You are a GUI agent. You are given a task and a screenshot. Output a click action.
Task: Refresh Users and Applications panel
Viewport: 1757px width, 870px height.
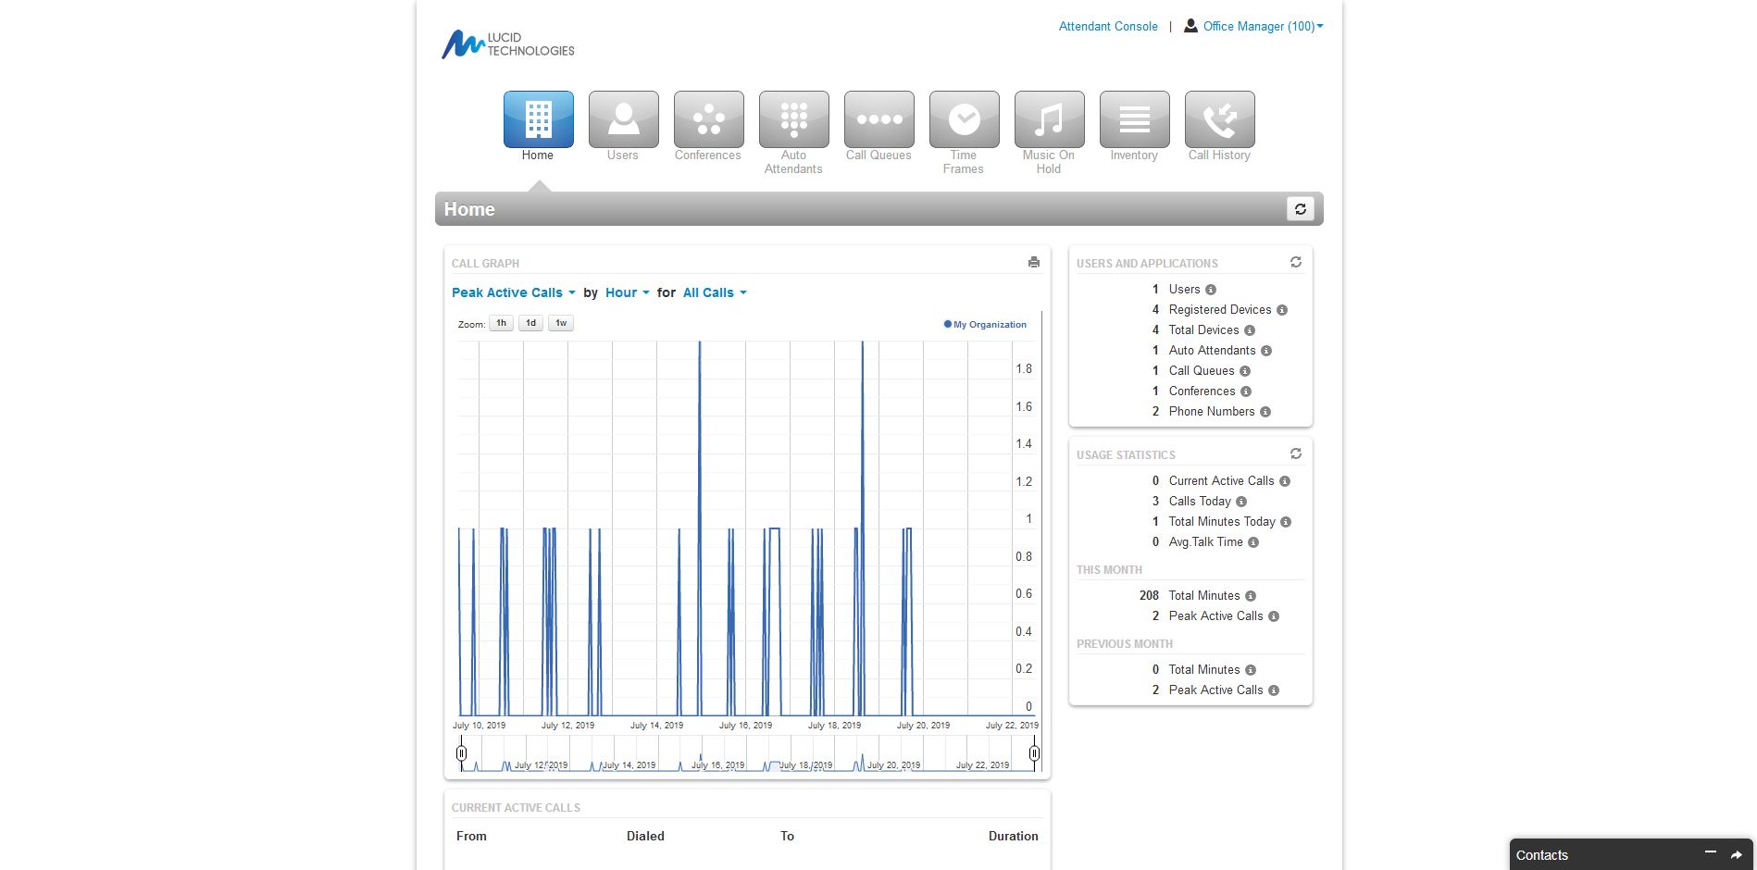tap(1296, 263)
